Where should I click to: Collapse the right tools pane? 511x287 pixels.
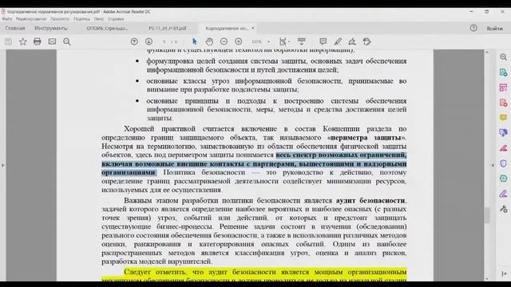[504, 273]
